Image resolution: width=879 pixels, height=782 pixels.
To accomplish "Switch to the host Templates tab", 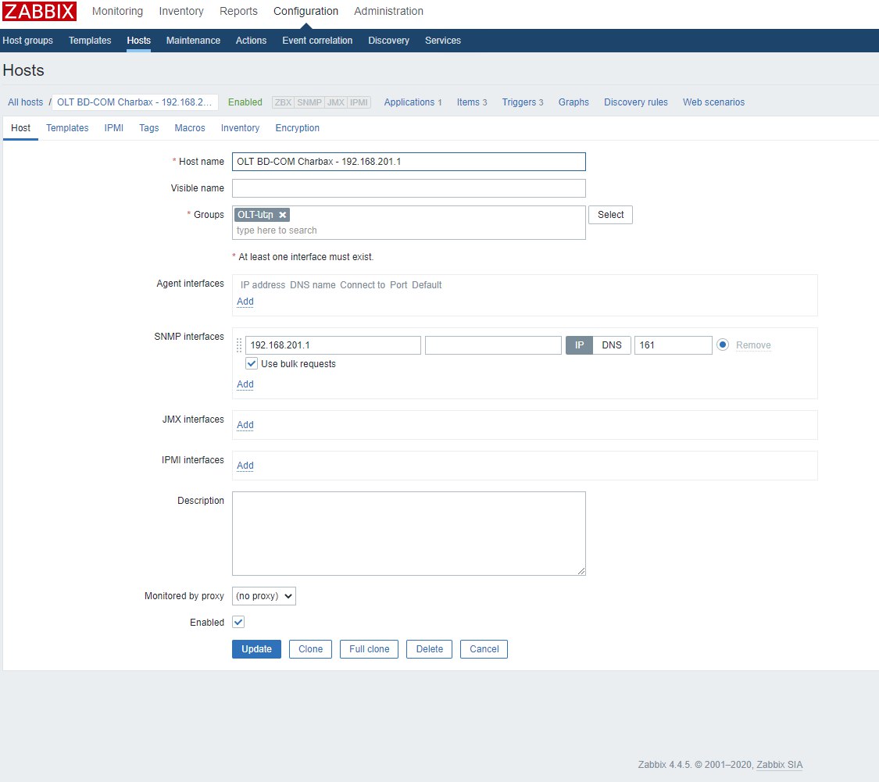I will point(67,128).
